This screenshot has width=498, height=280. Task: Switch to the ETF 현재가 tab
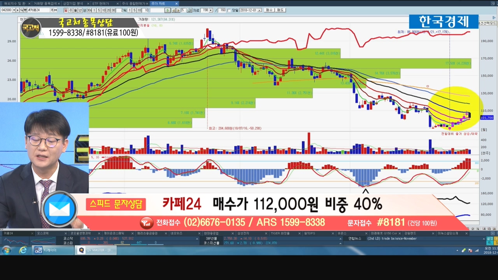[100, 3]
